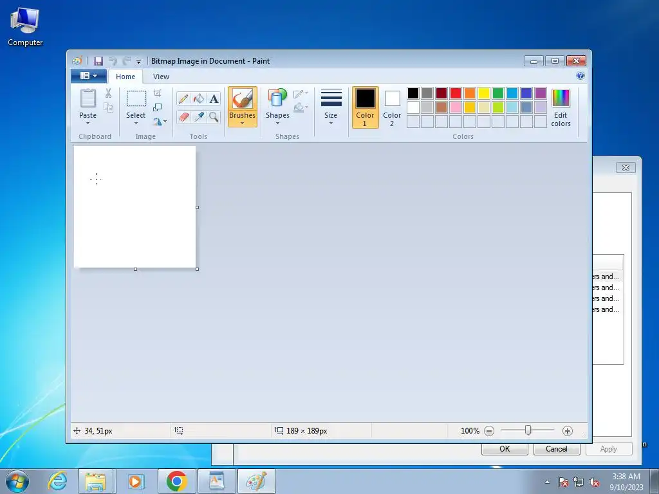Open the blue Paint file menu button
Screen dimensions: 659x494
click(88, 76)
